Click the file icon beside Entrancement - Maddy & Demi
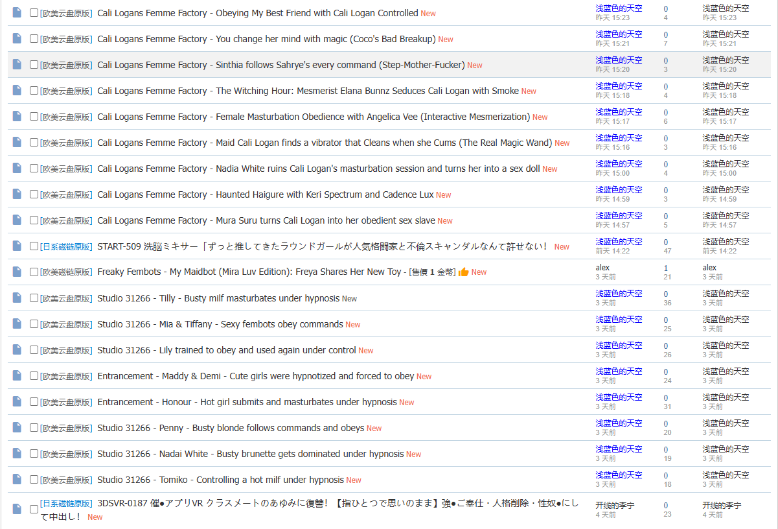The width and height of the screenshot is (778, 529). (x=17, y=375)
